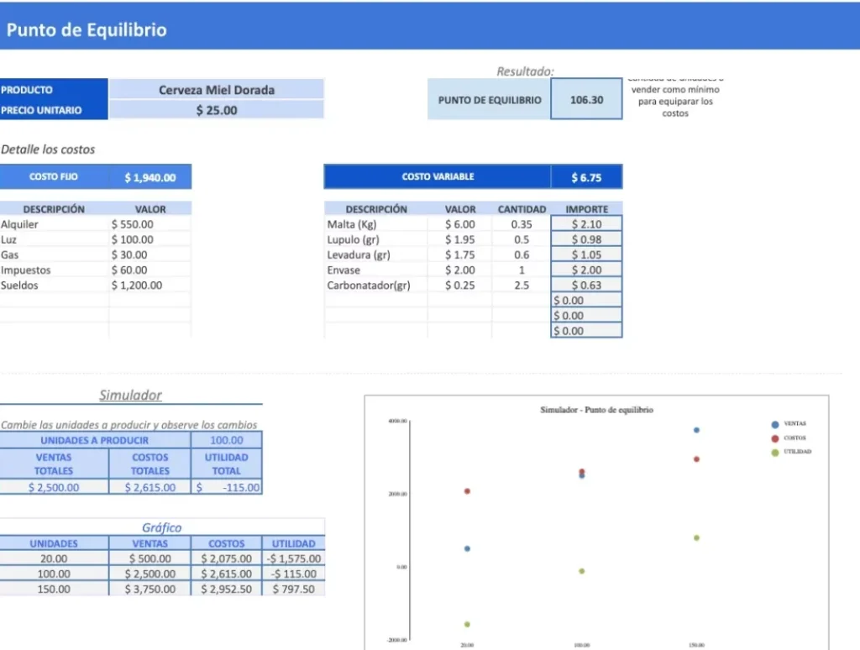
Task: Select the UNIDADES A PRODUCIR value 100.00
Action: point(226,440)
